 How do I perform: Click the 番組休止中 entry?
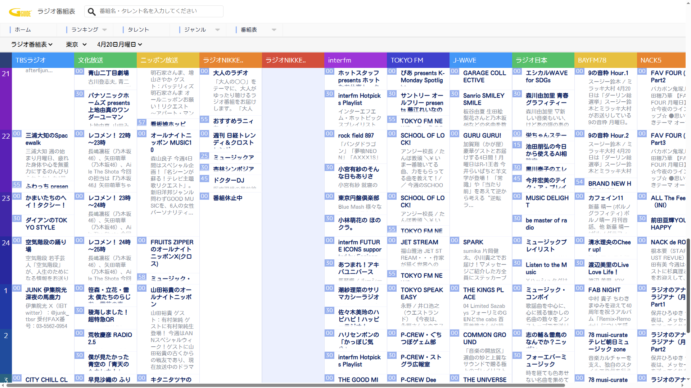(227, 198)
